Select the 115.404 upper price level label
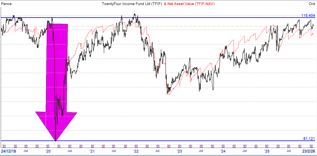317x156 pixels. coord(308,15)
